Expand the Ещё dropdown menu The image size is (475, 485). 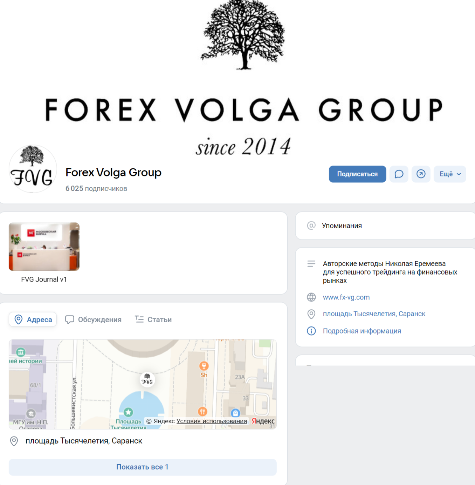tap(450, 174)
